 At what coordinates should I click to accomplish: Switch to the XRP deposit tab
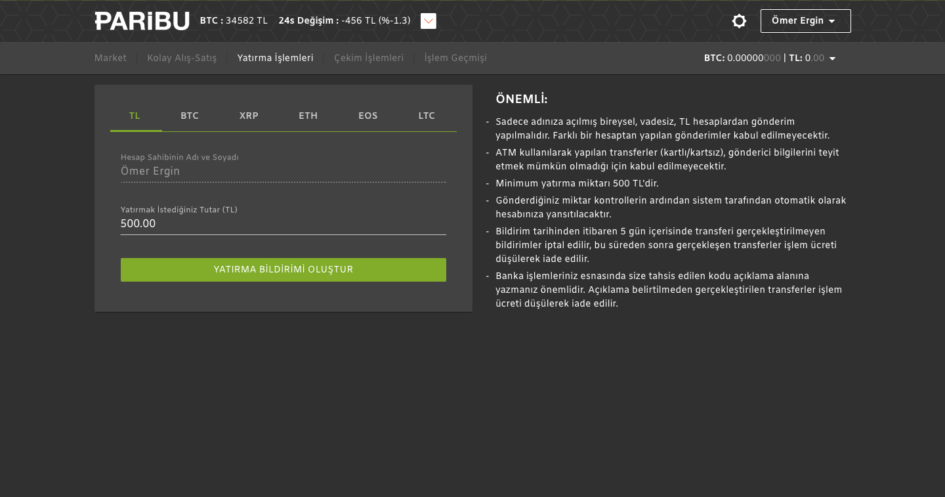pyautogui.click(x=249, y=116)
